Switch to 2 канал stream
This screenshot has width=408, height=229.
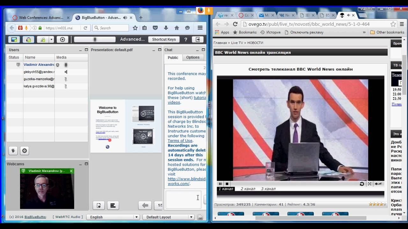248,189
